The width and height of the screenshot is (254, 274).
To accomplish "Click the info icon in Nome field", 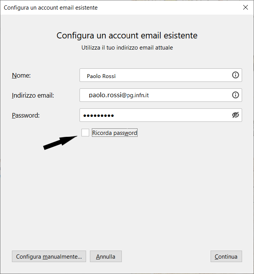I will tap(235, 75).
